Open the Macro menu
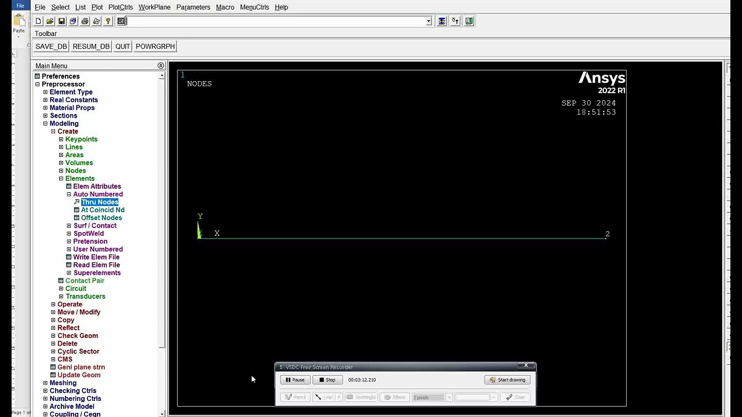Image resolution: width=742 pixels, height=417 pixels. 225,8
